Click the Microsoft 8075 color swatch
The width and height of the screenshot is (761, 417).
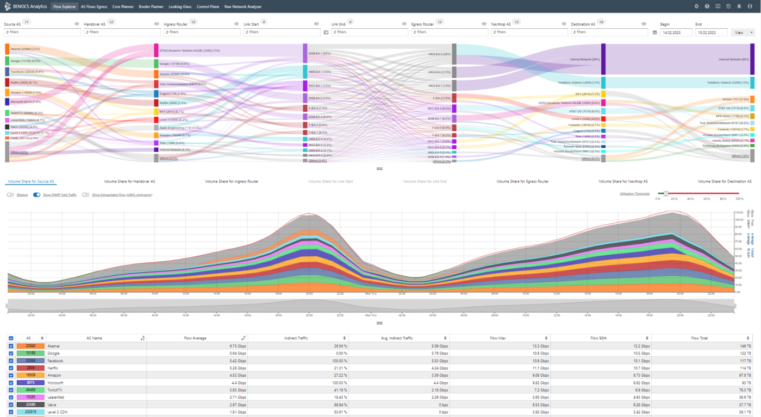click(30, 383)
